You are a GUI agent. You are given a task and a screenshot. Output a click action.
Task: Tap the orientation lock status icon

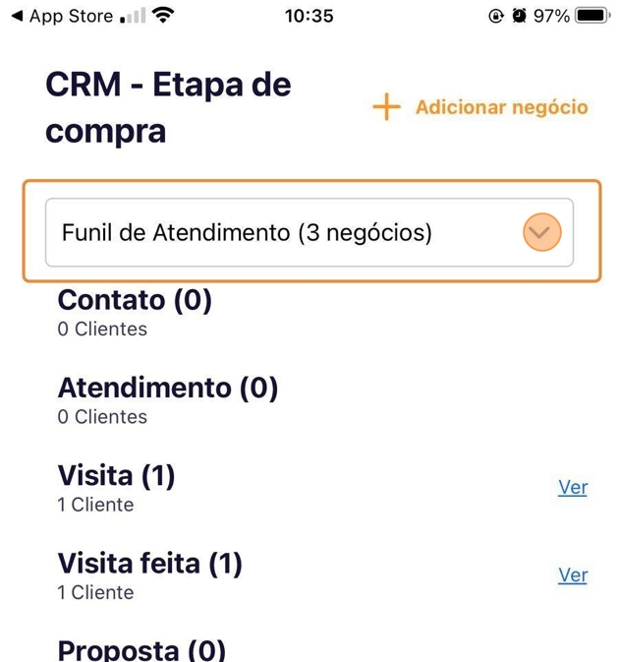point(495,17)
